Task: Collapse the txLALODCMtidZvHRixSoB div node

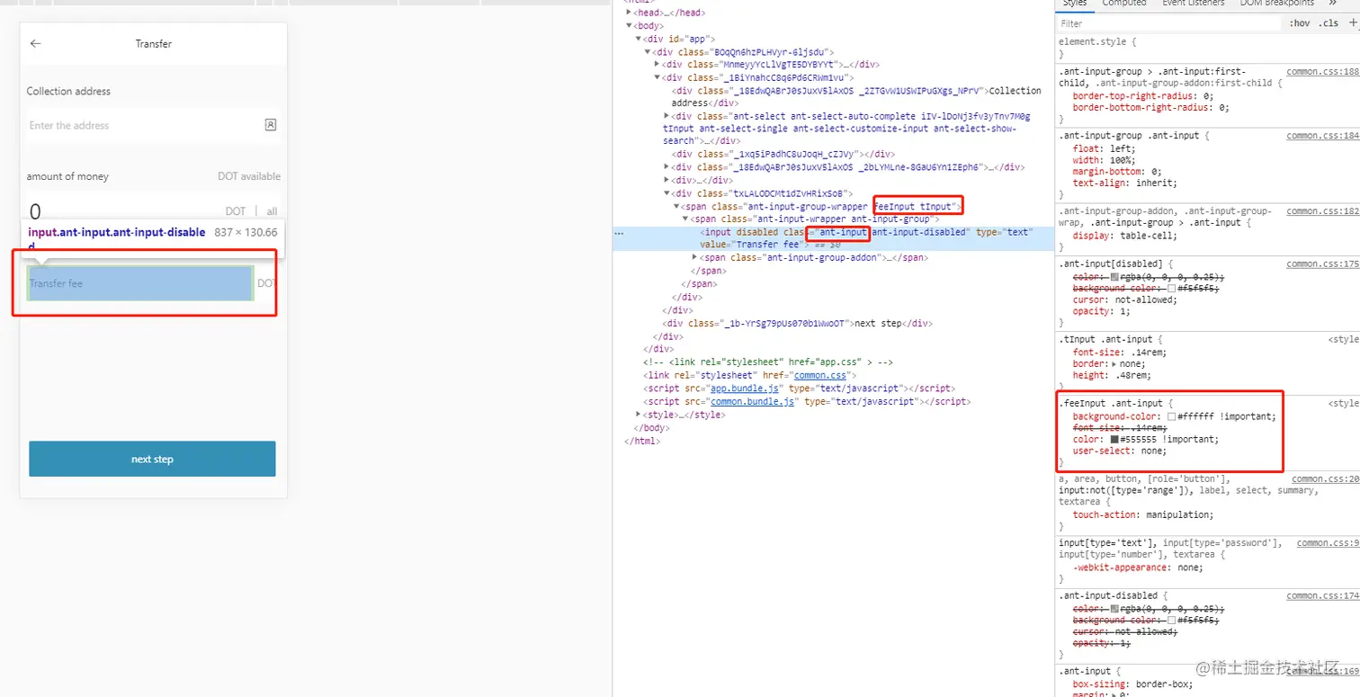Action: tap(667, 193)
